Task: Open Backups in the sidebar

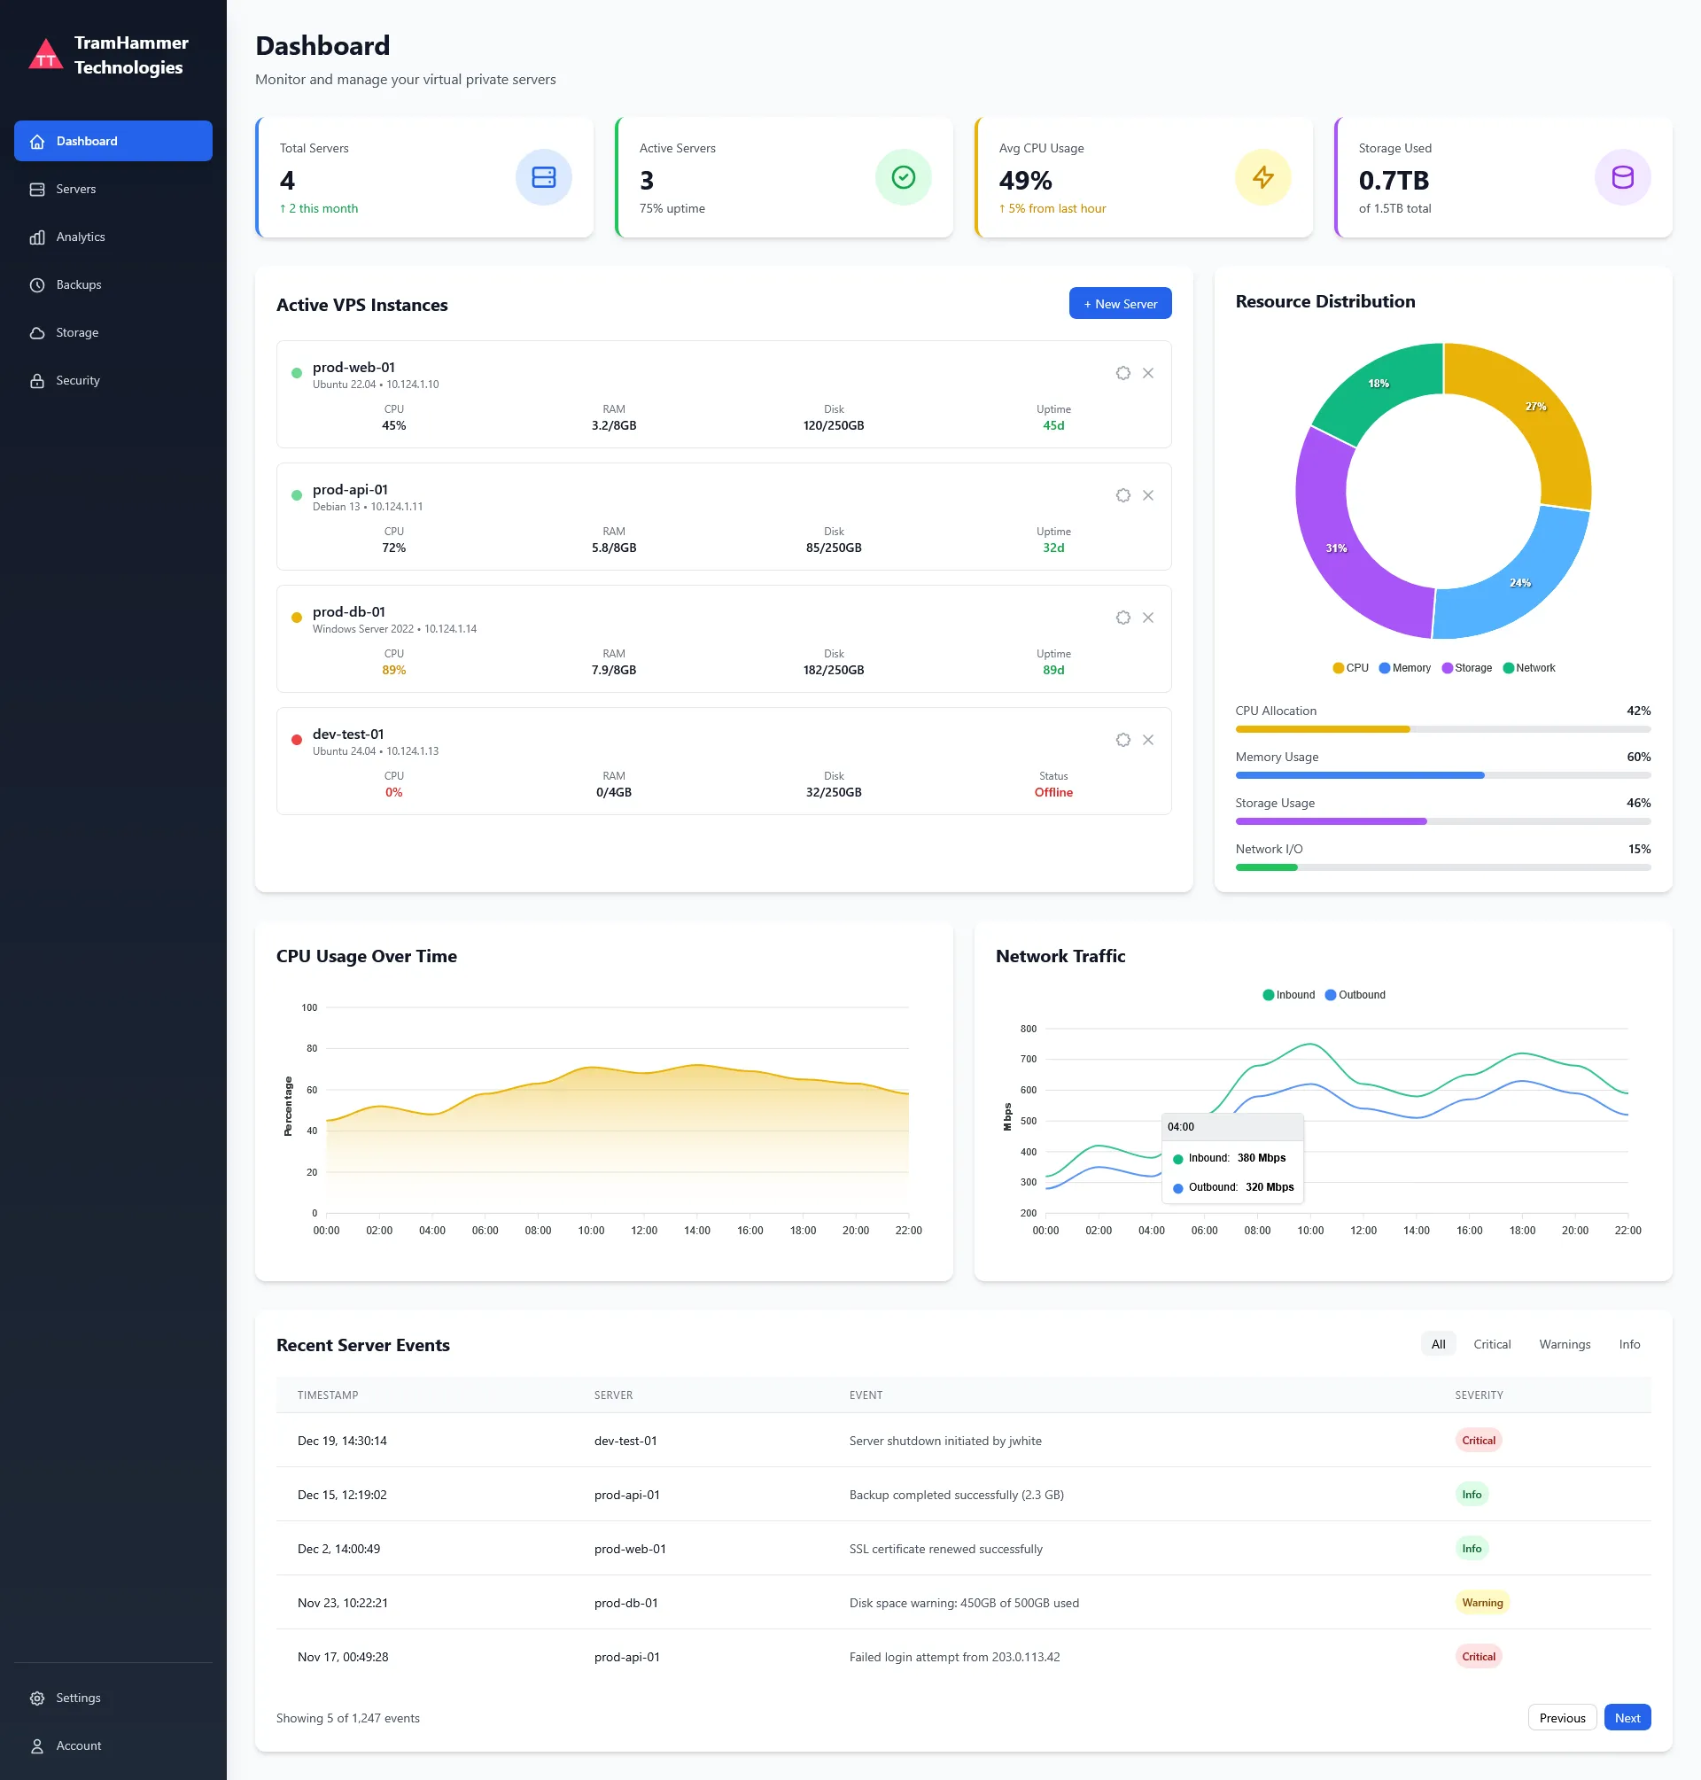Action: 113,284
